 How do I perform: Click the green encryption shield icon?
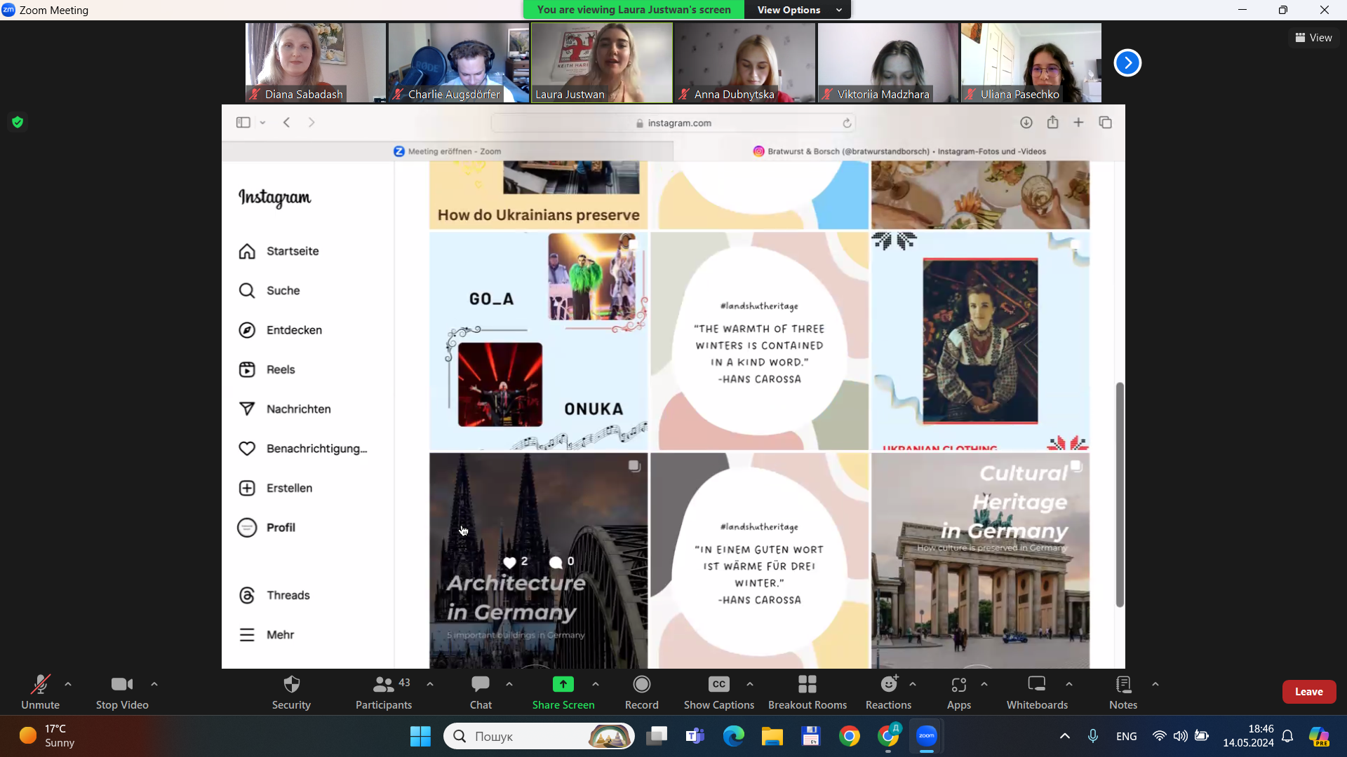18,122
